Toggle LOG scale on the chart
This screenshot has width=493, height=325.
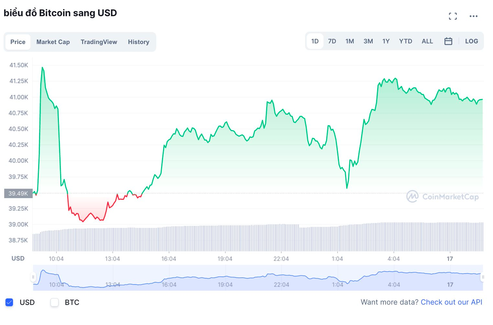pyautogui.click(x=472, y=41)
